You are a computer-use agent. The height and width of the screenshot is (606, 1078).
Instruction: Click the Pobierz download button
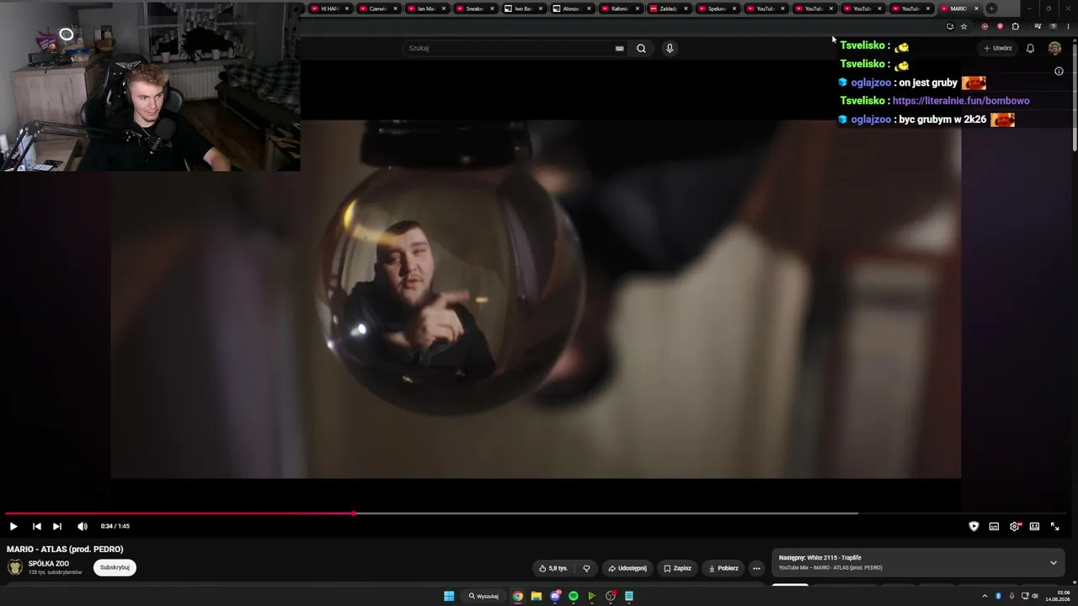tap(723, 568)
